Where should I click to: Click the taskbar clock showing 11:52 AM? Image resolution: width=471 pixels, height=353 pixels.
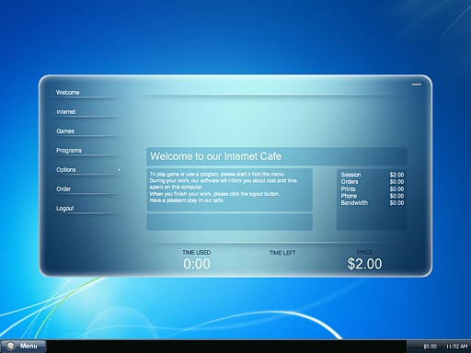point(456,347)
